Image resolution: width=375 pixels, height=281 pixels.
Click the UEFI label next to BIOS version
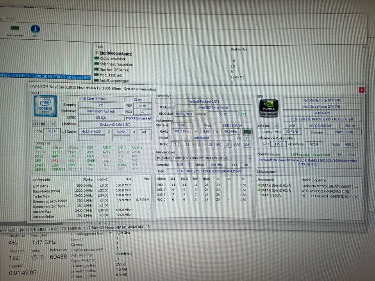point(243,114)
